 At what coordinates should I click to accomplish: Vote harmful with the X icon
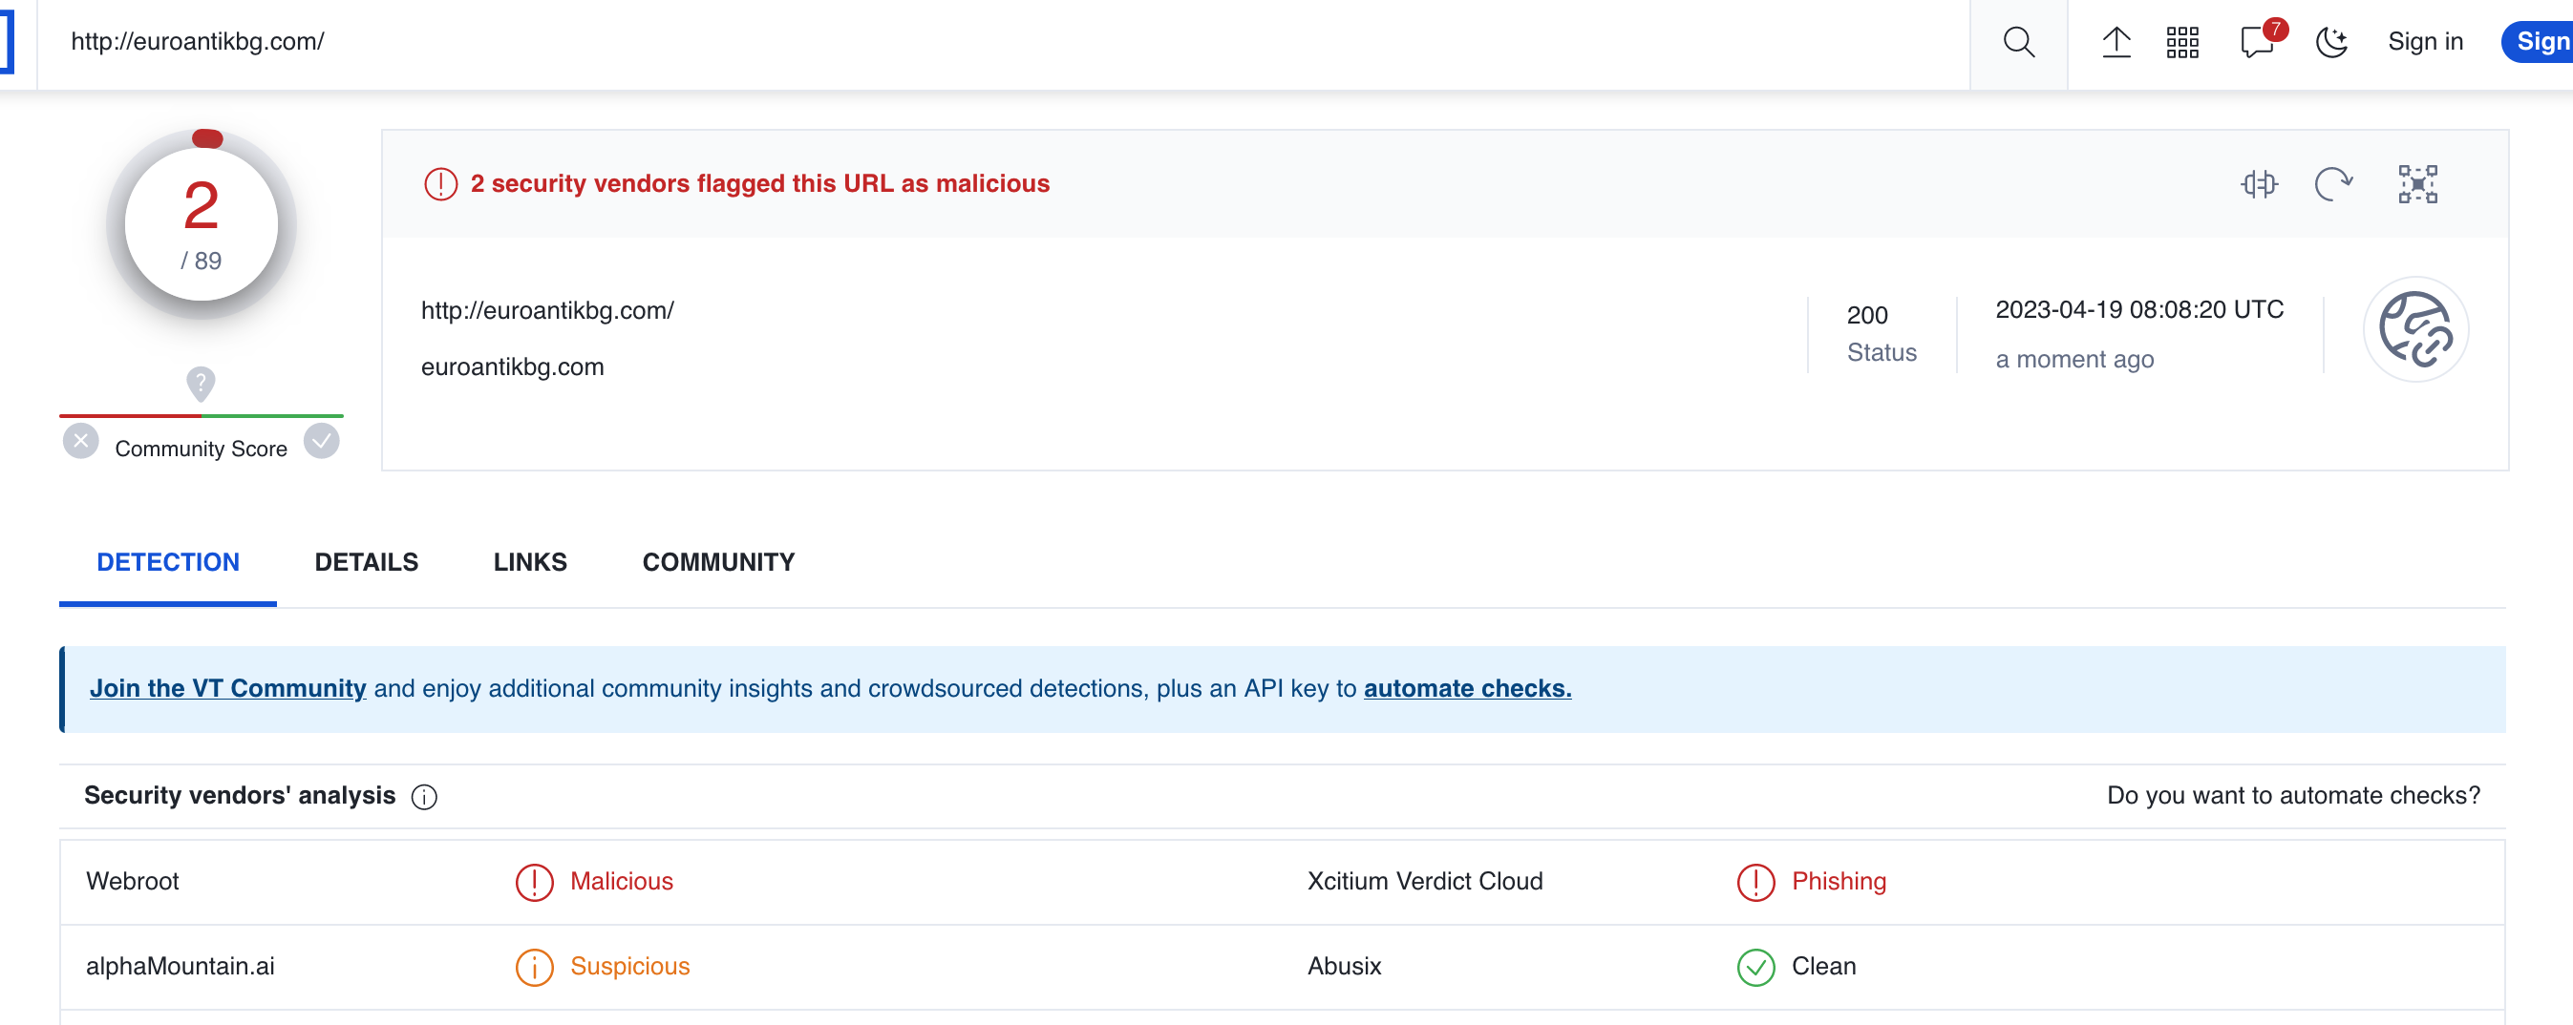[x=81, y=440]
